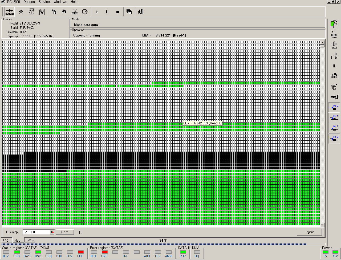Click the pause icon in right sidebar

(334, 66)
